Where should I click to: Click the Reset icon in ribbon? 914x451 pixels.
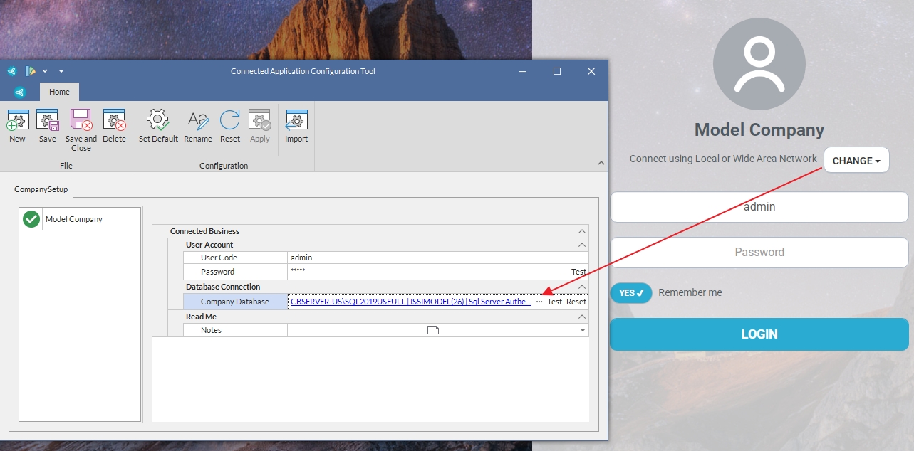pyautogui.click(x=229, y=120)
